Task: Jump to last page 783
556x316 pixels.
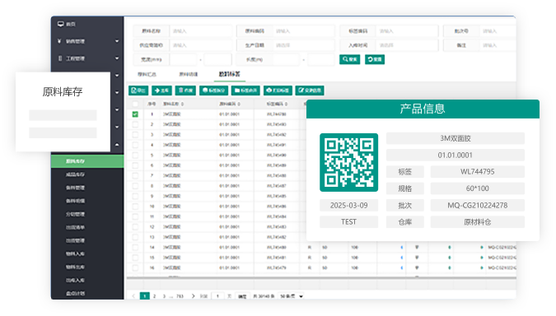Action: point(180,296)
